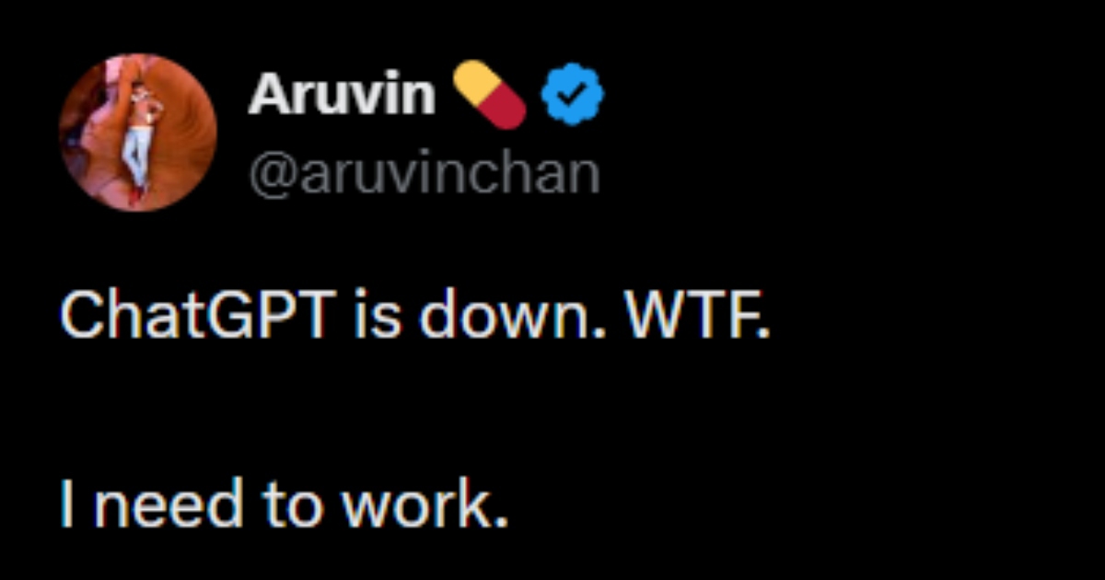Visit the @aruvinchan handle

pos(424,172)
